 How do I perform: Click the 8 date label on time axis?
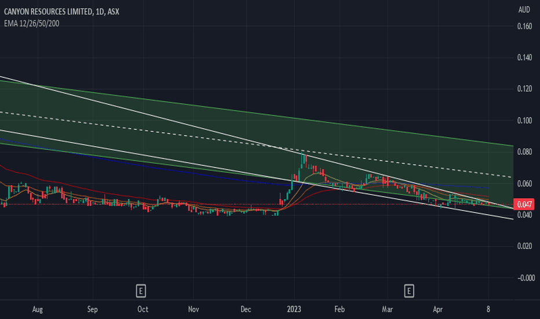[x=488, y=309]
